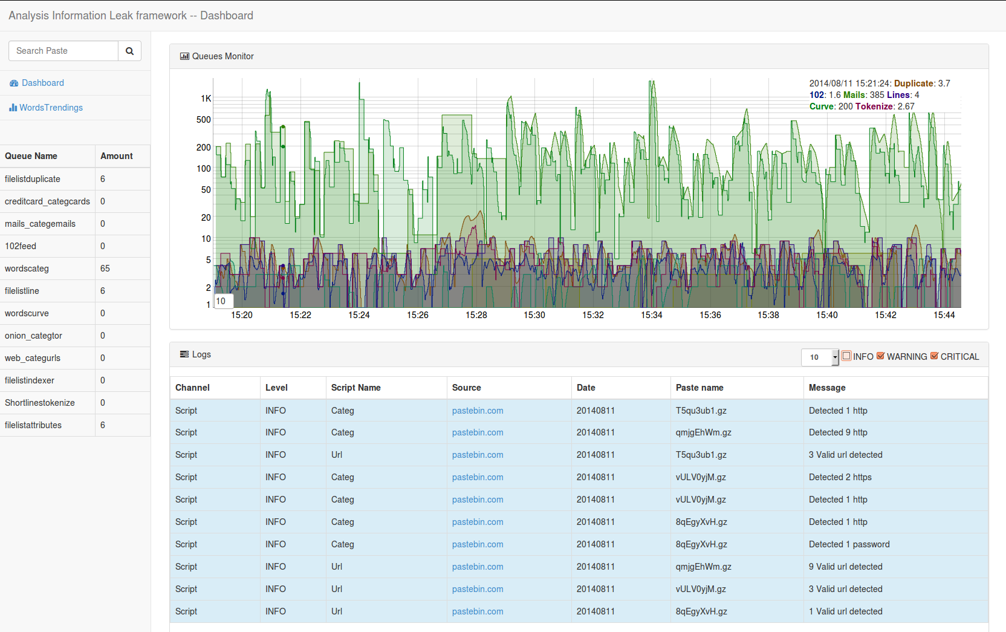Click the Queues Monitor panel chart icon
The height and width of the screenshot is (632, 1006).
click(184, 56)
